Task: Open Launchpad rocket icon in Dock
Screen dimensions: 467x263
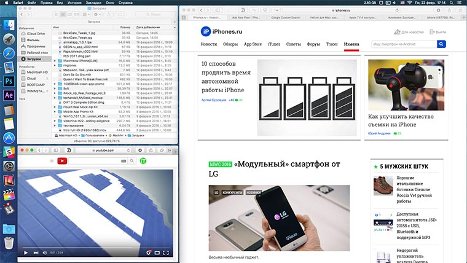Action: tap(9, 39)
